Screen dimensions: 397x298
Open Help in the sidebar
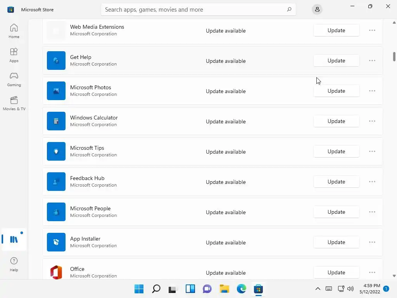point(14,264)
